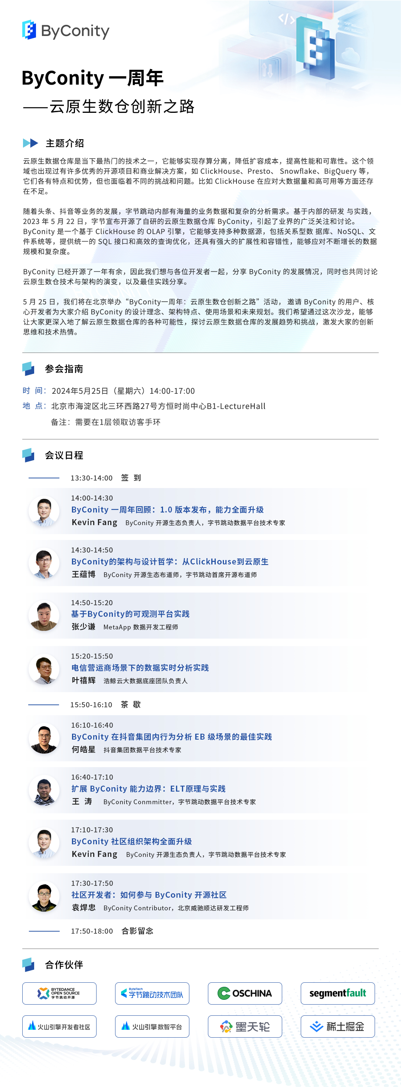
Task: Click the segmentfault partner logo
Action: click(338, 993)
